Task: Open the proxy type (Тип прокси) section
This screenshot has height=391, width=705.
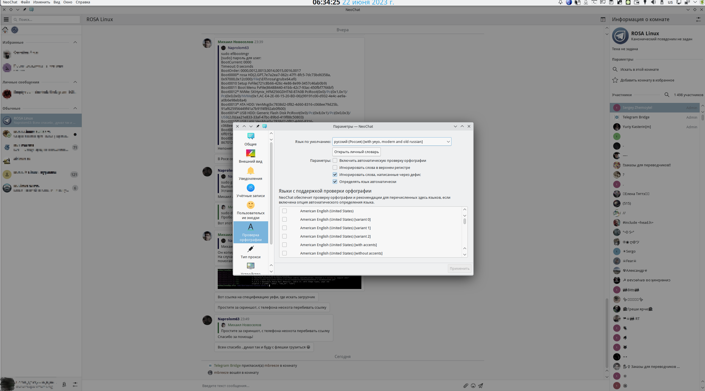Action: [x=250, y=252]
